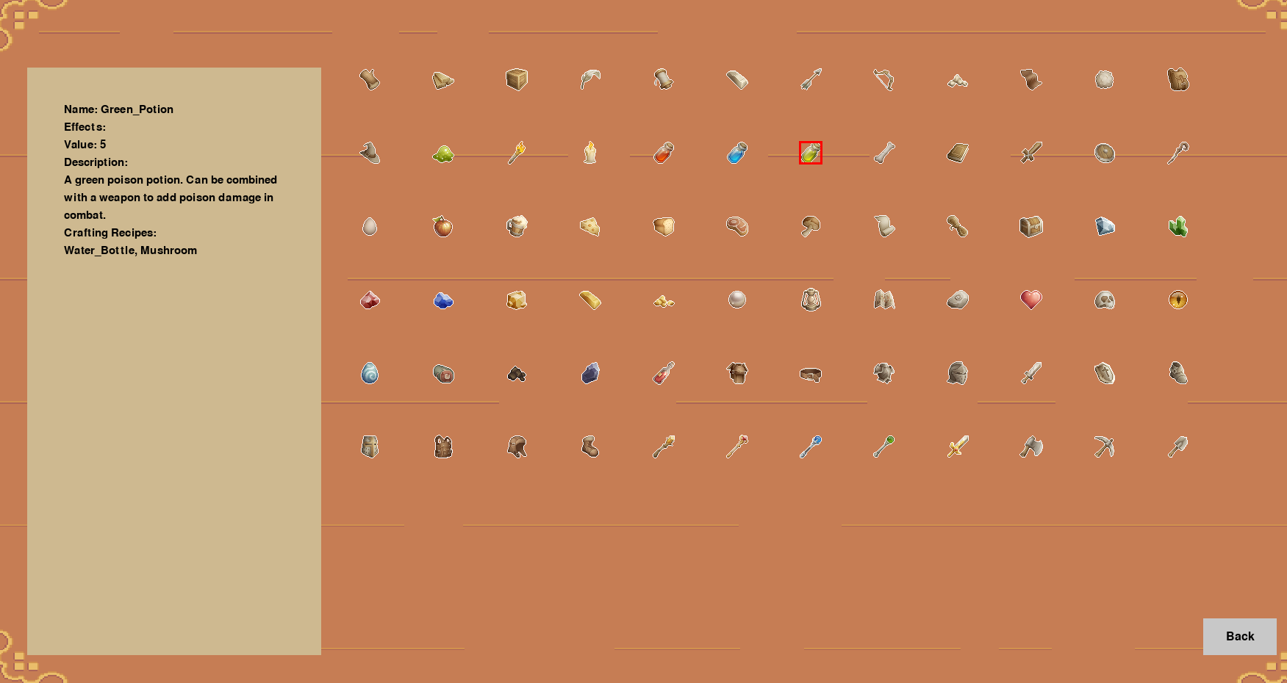Screen dimensions: 1287x683
Task: Choose the bread loaf item
Action: click(x=664, y=226)
